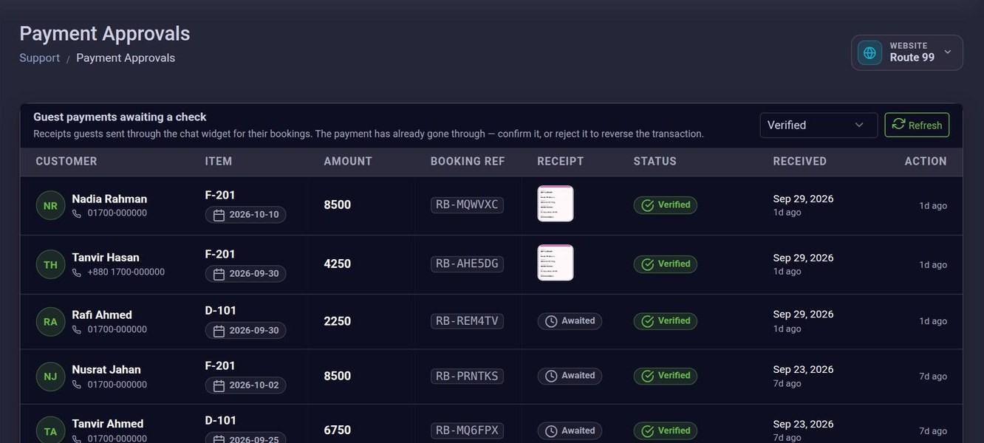Click the check icon in Nadia Rahman's Verified badge
Viewport: 984px width, 443px height.
[648, 205]
